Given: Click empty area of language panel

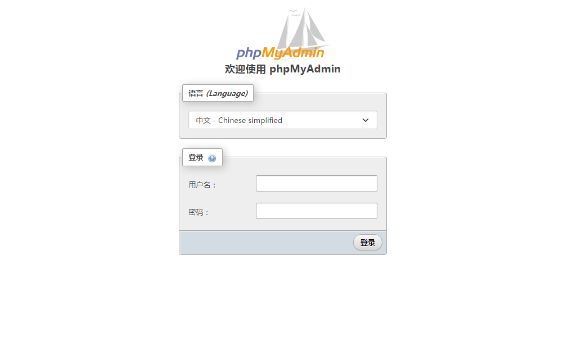Looking at the screenshot, I should [x=318, y=102].
